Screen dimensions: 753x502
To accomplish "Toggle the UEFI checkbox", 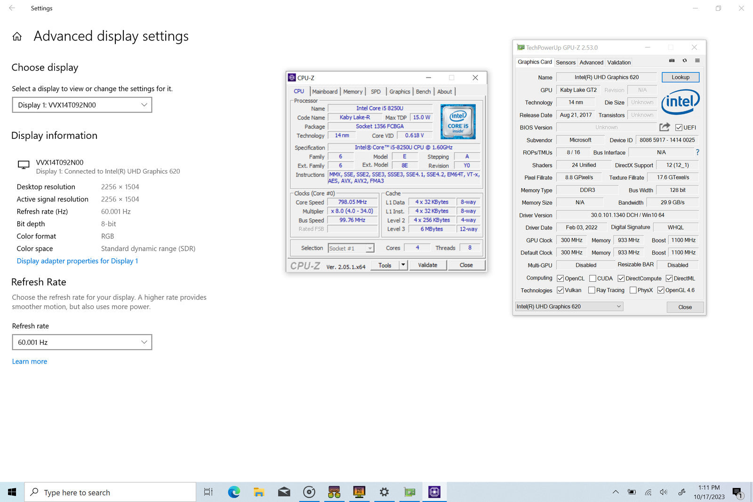I will tap(679, 127).
